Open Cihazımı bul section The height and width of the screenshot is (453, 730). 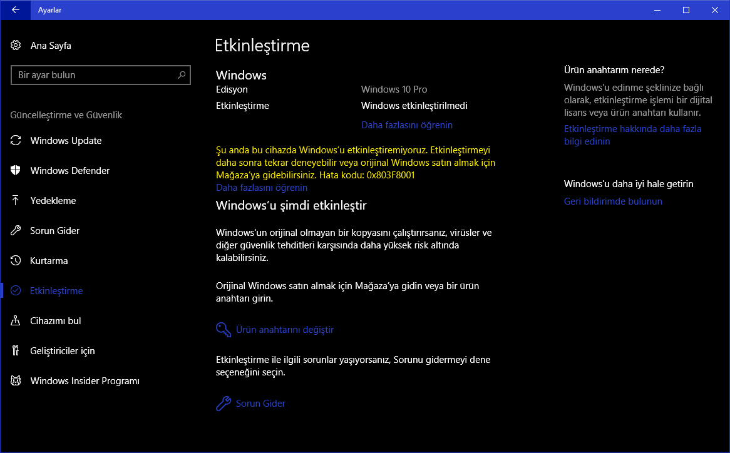pos(55,321)
